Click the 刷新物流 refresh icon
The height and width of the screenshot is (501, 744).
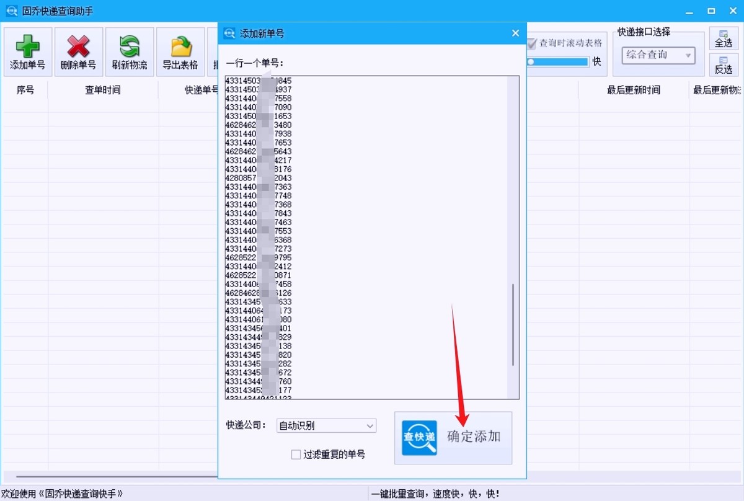point(129,47)
